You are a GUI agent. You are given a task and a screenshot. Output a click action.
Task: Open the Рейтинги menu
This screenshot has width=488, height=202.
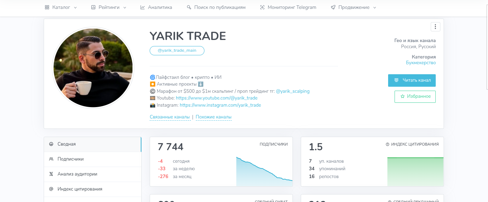tap(108, 7)
